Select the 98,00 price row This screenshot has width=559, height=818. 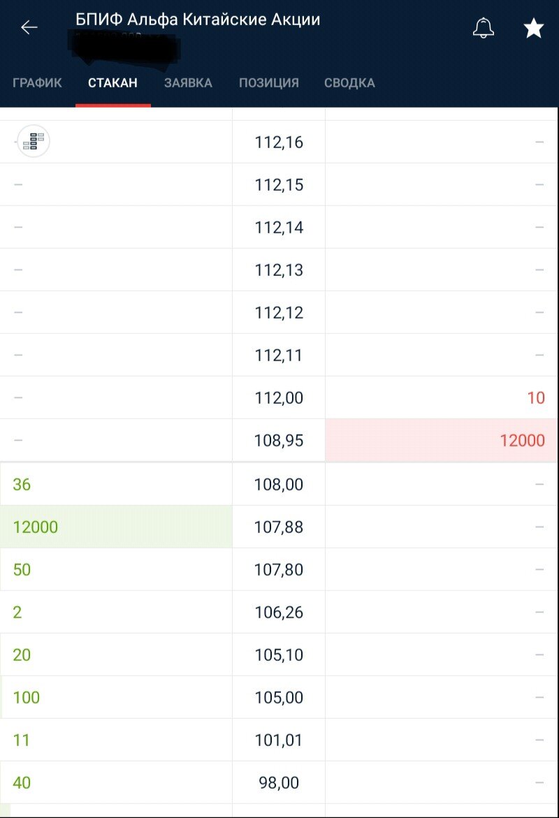coord(279,782)
